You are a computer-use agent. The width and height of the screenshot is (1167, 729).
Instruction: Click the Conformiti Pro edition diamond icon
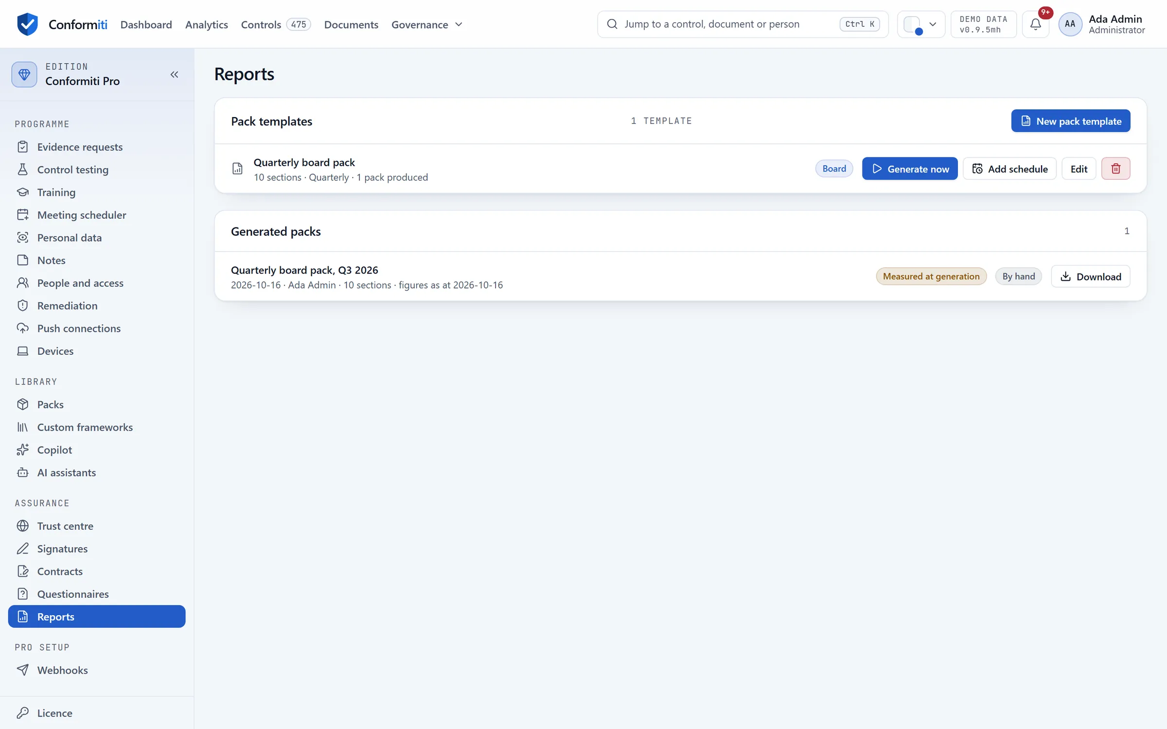[24, 74]
